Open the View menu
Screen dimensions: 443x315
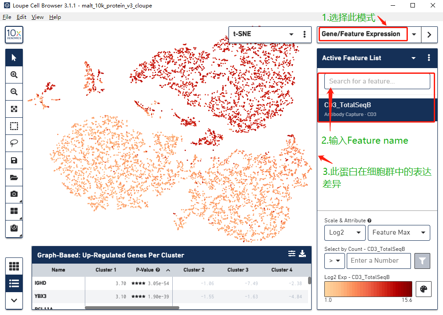(37, 17)
